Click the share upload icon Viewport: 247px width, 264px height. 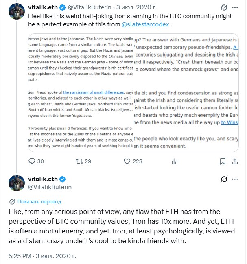(x=235, y=161)
